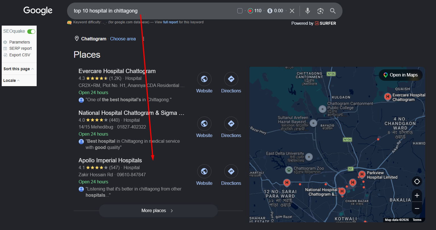
Task: Get Directions to National Hospital Chattogram
Action: click(231, 124)
